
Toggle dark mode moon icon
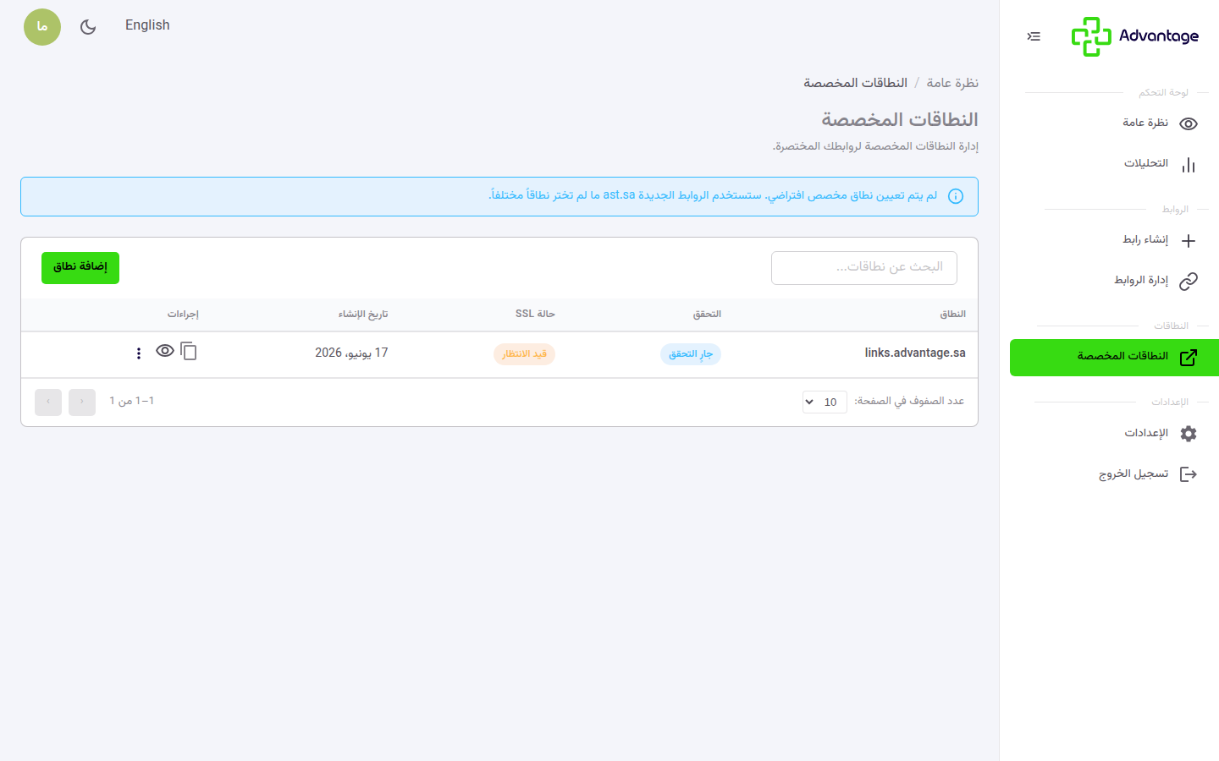88,27
